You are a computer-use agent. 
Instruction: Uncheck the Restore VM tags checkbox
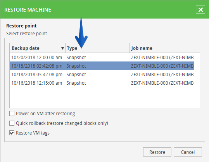(x=12, y=133)
